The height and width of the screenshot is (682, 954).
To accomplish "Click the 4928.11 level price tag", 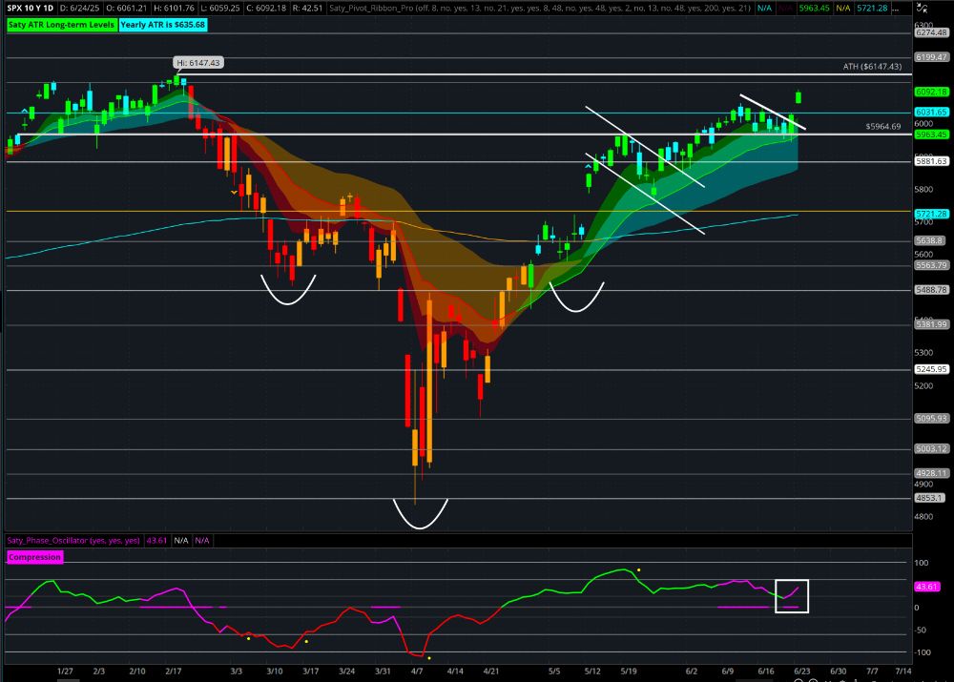I will (931, 473).
